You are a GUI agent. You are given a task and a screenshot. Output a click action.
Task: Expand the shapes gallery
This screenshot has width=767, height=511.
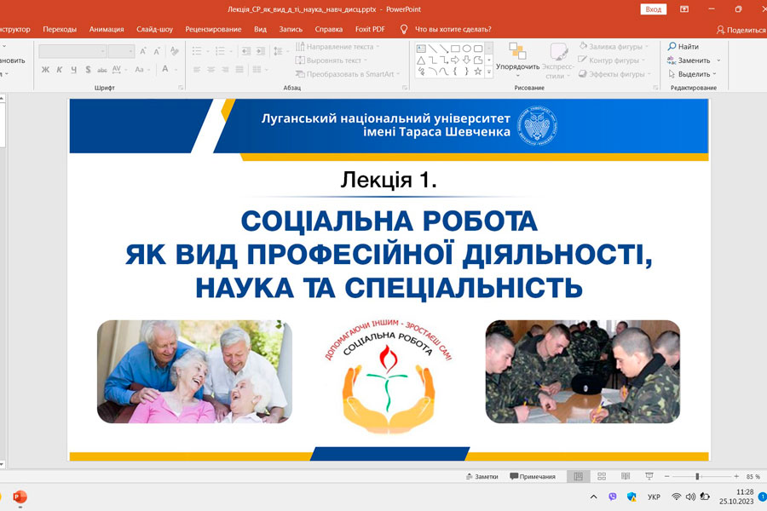point(488,72)
